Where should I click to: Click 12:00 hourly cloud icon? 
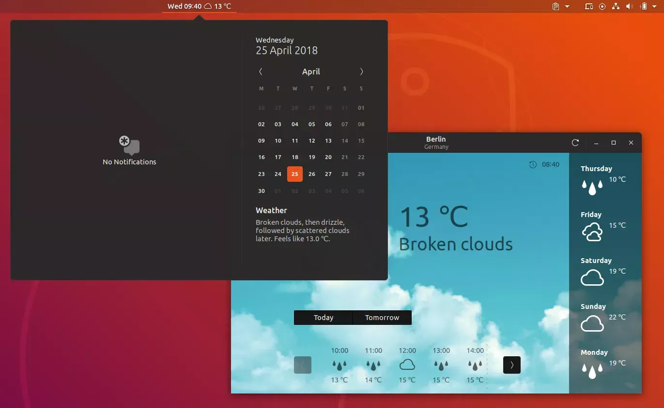(x=407, y=364)
